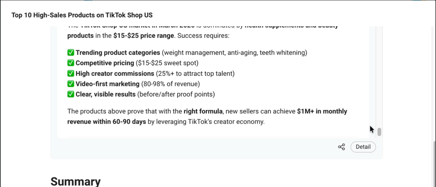Open the Detail button

363,147
